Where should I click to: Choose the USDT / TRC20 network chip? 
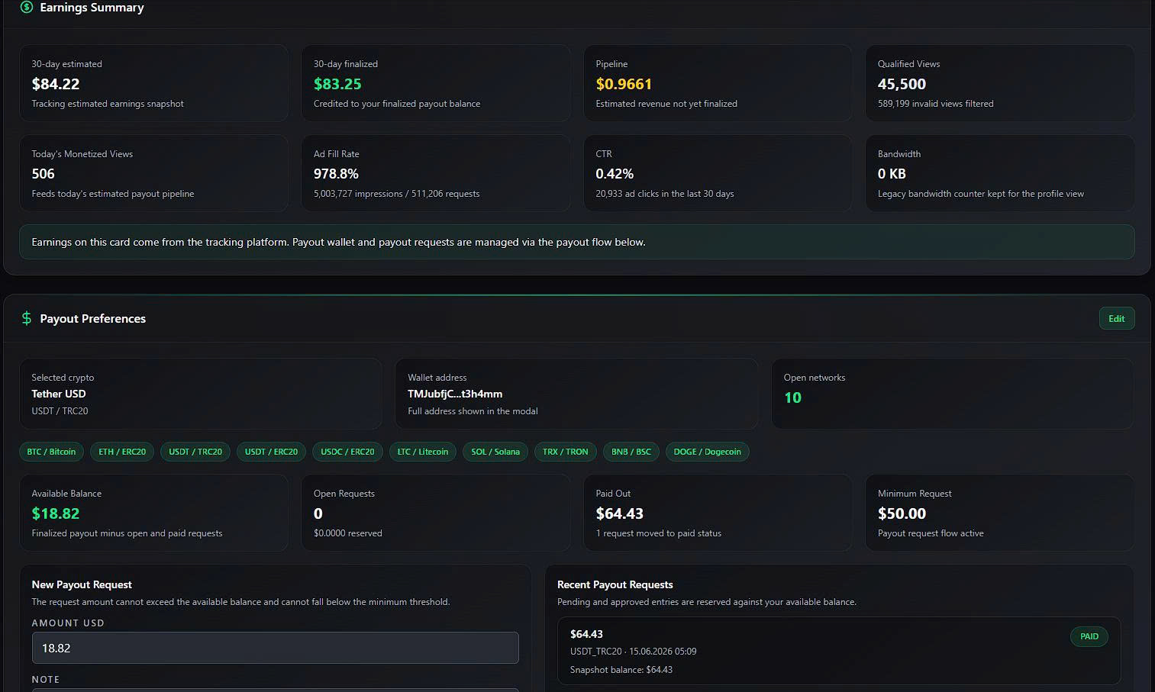[x=195, y=452]
